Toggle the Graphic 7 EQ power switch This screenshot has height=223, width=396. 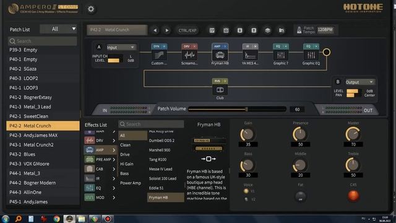[x=286, y=46]
